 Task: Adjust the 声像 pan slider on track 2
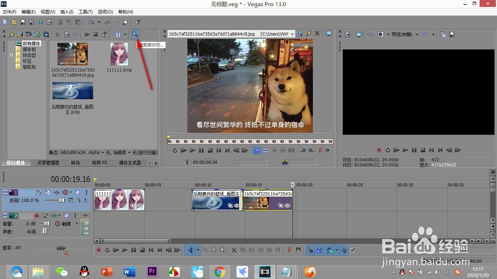pyautogui.click(x=45, y=231)
